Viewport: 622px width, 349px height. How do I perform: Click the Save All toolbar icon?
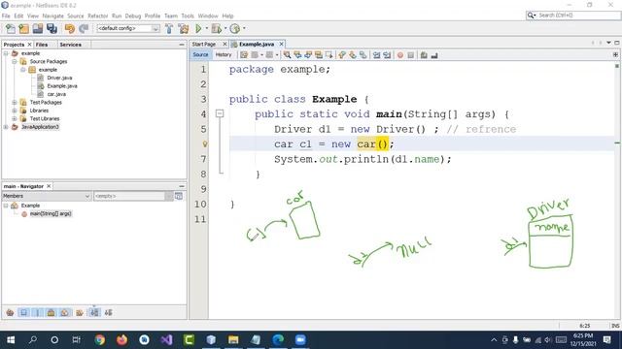[x=52, y=28]
